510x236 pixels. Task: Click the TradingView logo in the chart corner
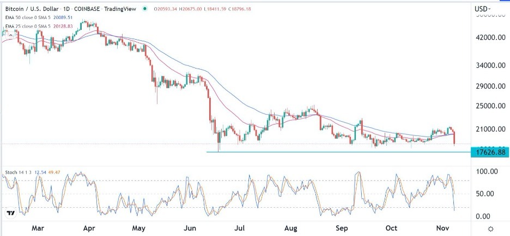(10, 213)
